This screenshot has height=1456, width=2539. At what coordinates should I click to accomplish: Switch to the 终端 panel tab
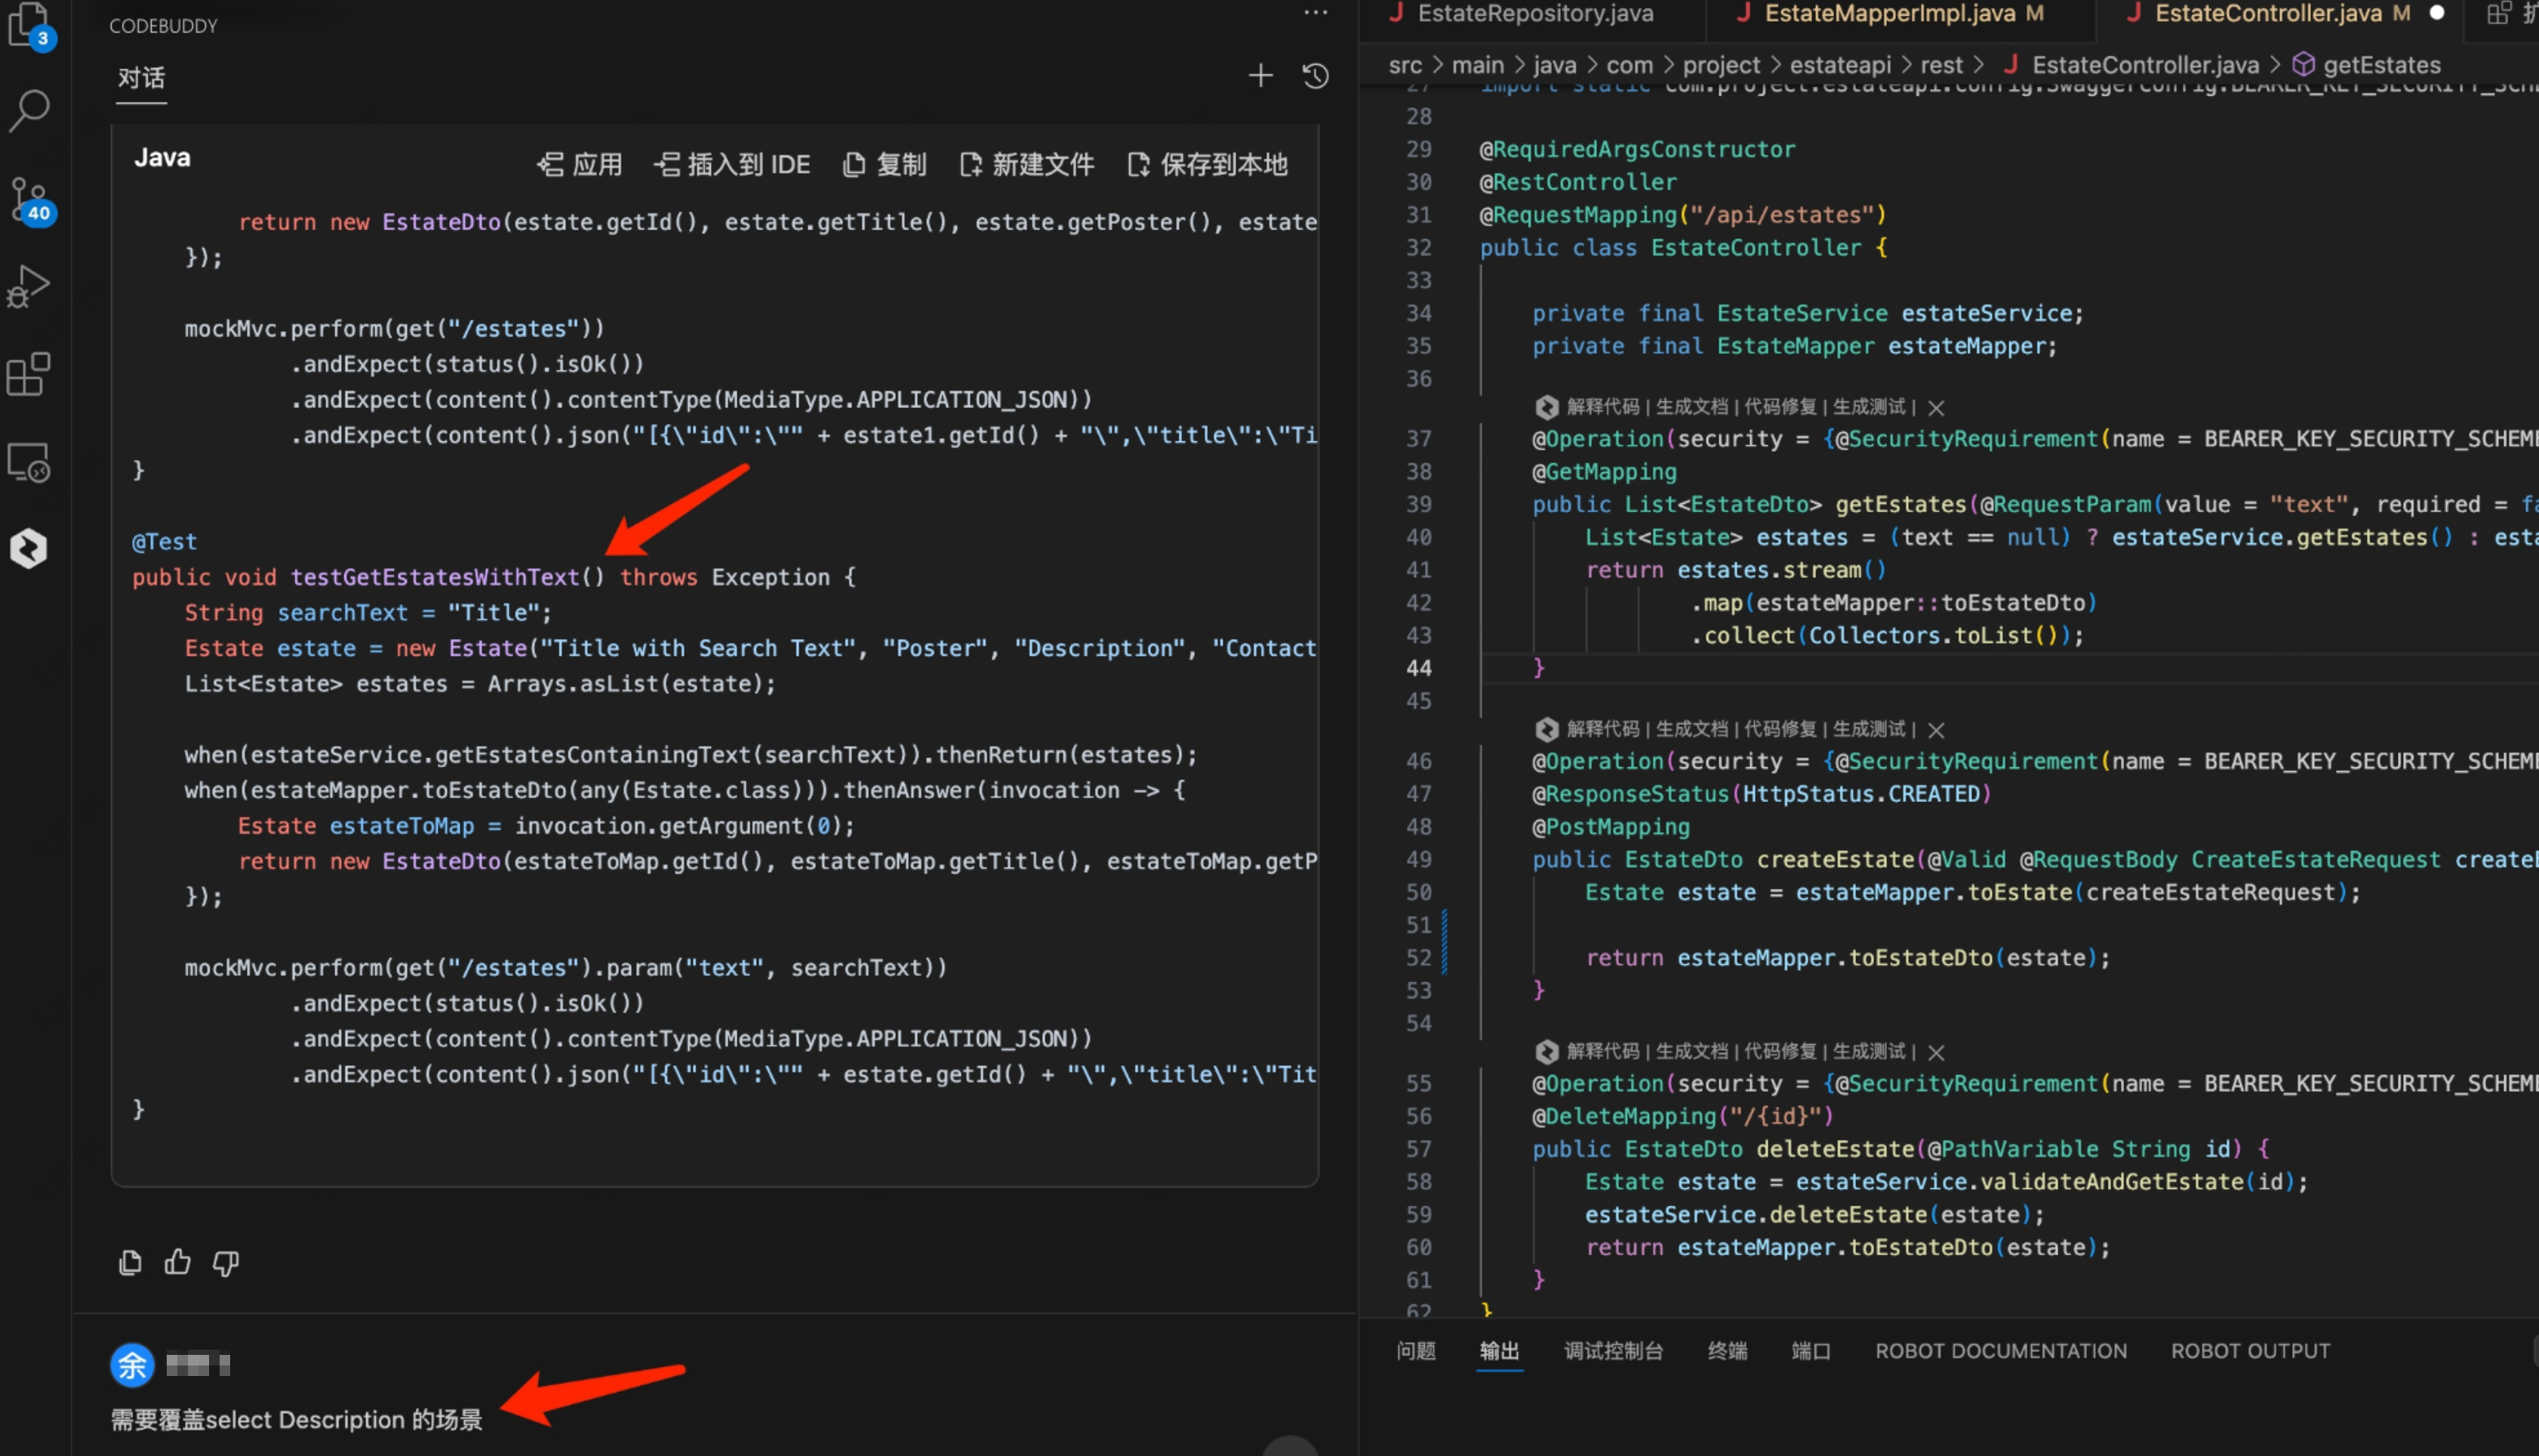(x=1727, y=1351)
